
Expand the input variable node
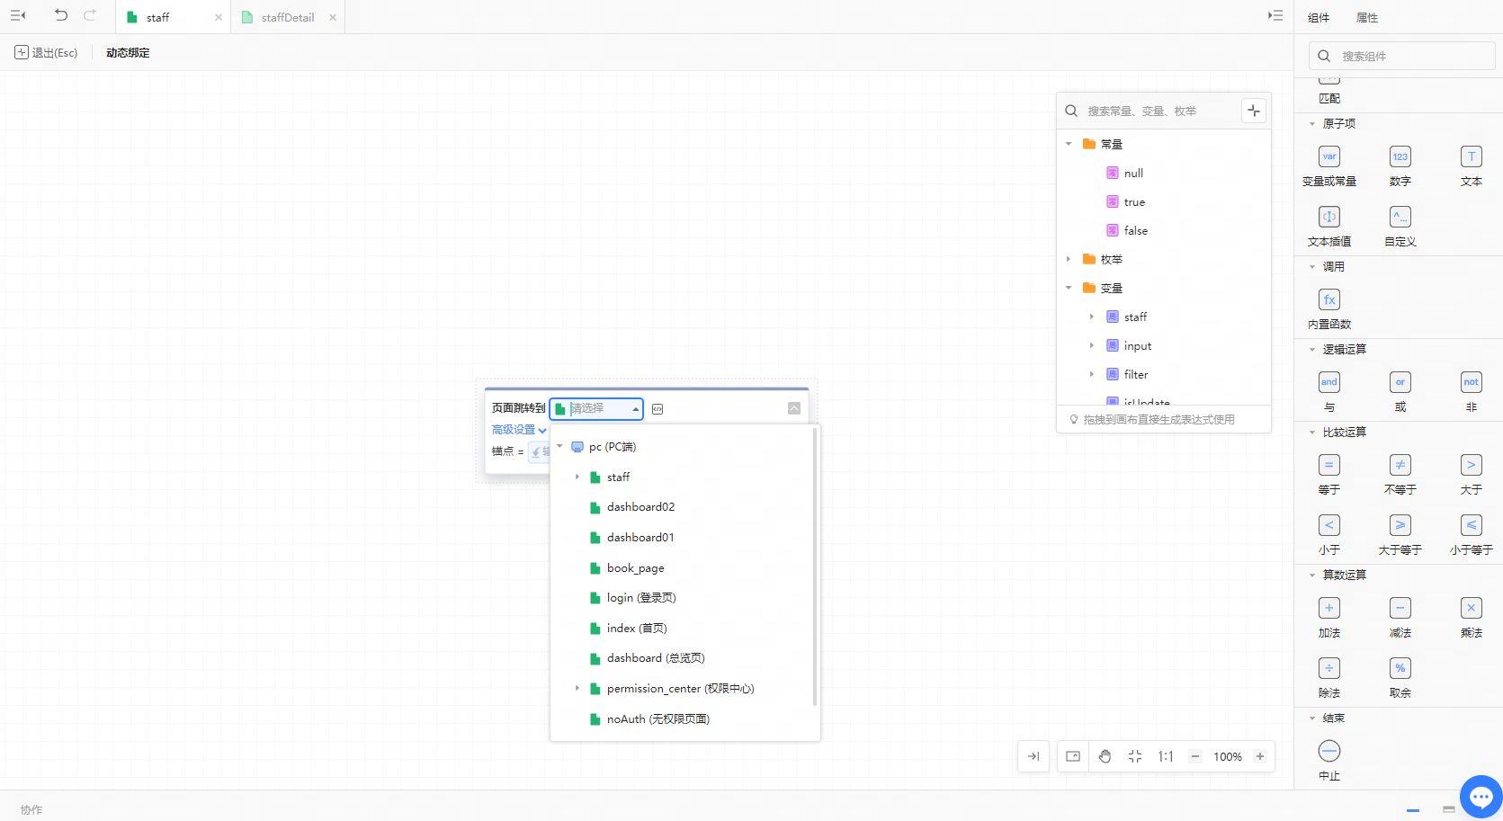tap(1092, 345)
